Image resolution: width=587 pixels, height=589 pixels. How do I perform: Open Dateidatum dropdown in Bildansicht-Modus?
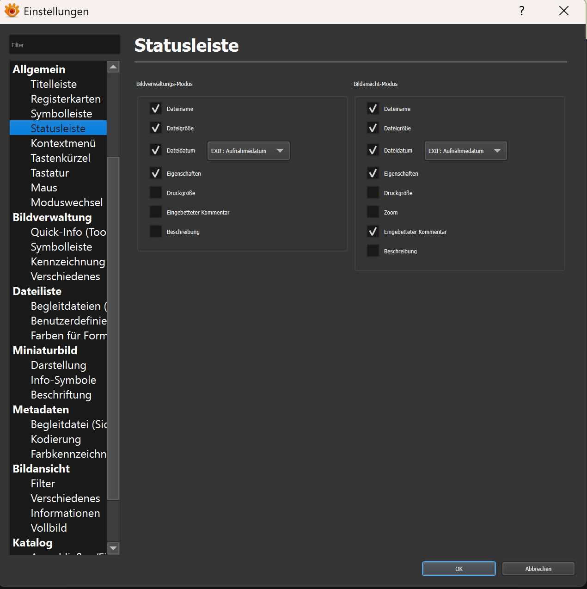pyautogui.click(x=465, y=151)
